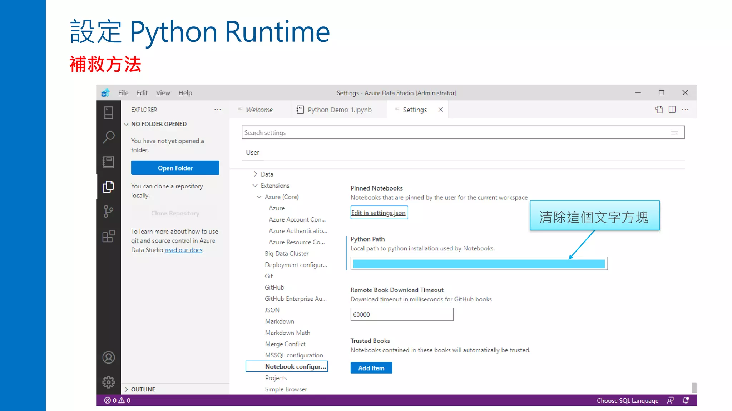Switch to the Welcome tab
The image size is (732, 411).
[x=259, y=110]
